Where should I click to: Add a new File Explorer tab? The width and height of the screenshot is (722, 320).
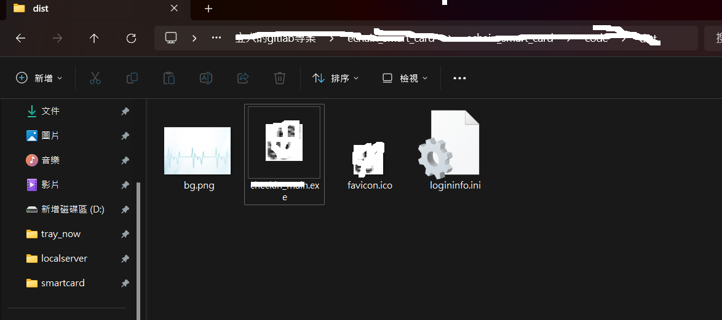pos(208,8)
